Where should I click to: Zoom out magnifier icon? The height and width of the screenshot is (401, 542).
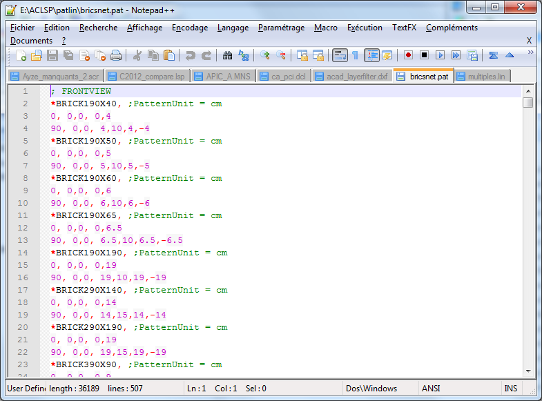coord(281,55)
